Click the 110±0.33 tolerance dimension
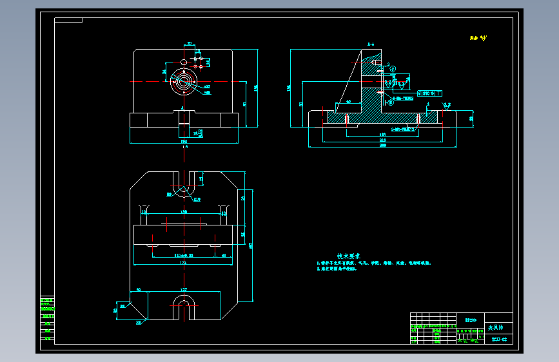This screenshot has height=362, width=559. 184,256
